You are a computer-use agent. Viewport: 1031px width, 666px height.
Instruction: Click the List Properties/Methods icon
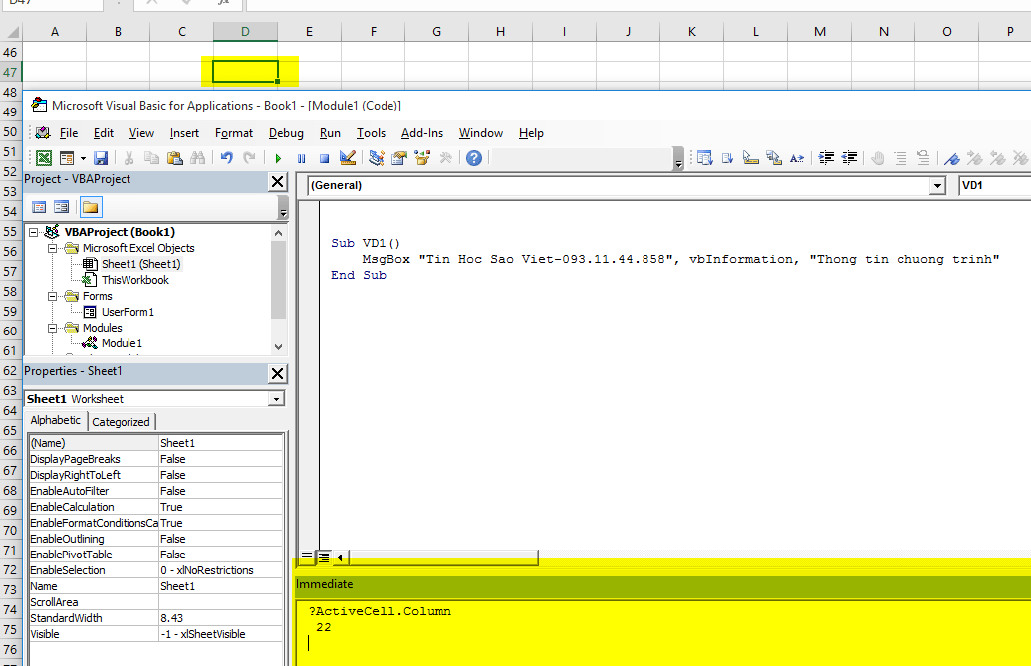coord(705,158)
